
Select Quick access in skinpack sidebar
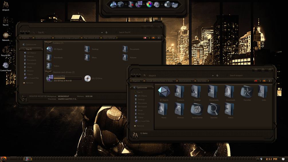pos(142,88)
